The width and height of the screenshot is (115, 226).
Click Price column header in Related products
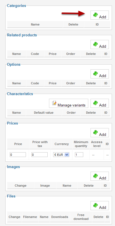pos(53,54)
